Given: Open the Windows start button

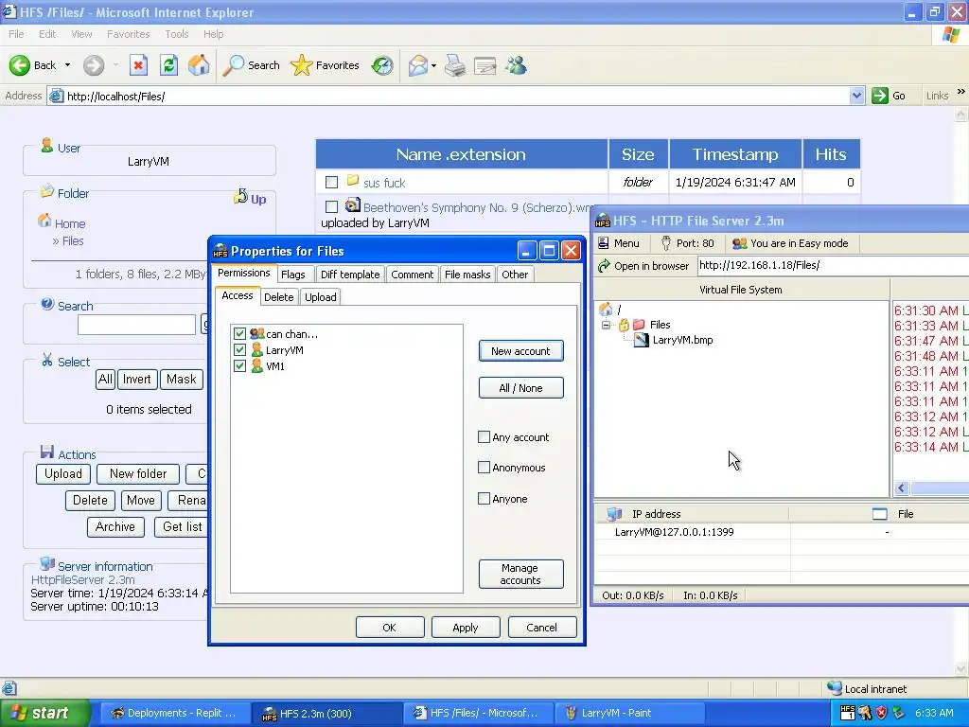Looking at the screenshot, I should pos(44,713).
